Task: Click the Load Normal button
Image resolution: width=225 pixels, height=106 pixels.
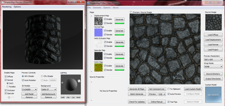Action: pyautogui.click(x=213, y=45)
